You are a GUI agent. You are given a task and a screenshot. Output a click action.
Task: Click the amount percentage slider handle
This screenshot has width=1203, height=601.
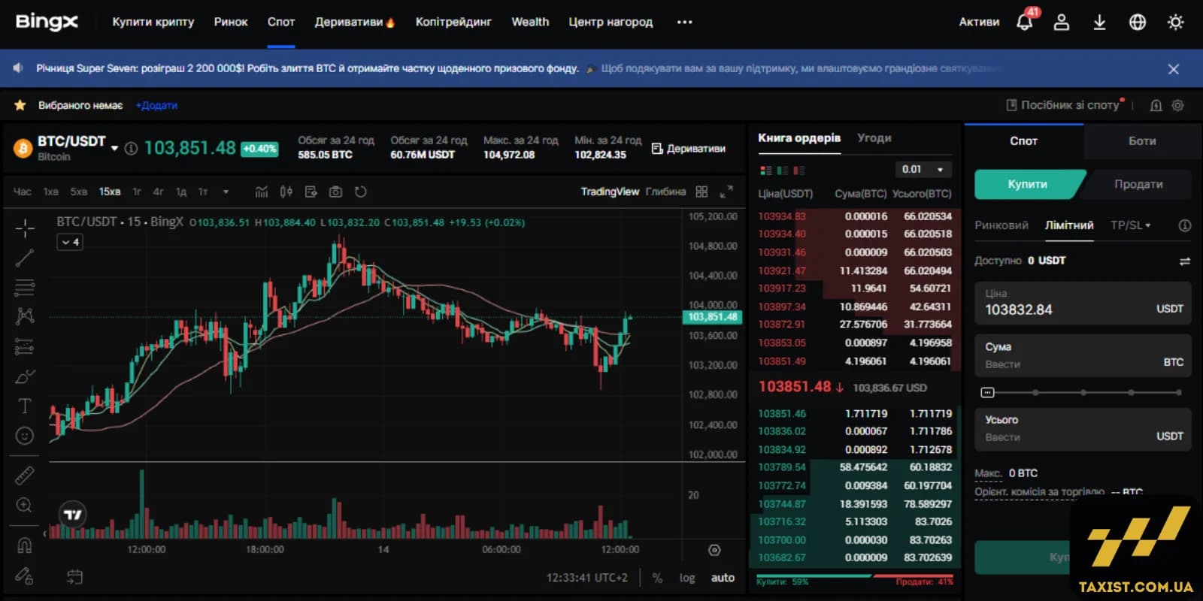[987, 392]
